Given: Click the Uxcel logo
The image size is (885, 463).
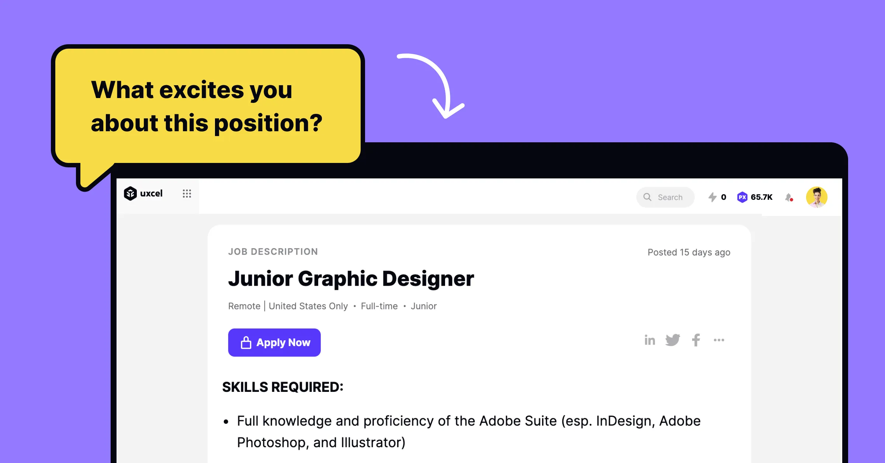Looking at the screenshot, I should point(143,194).
